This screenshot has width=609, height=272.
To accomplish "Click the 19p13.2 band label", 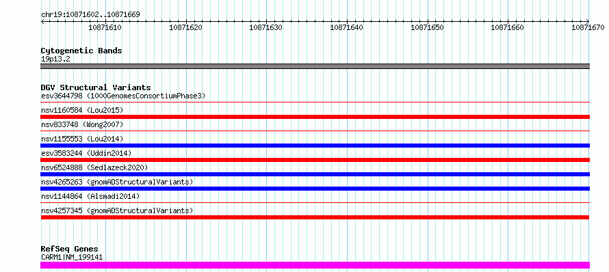I will click(55, 59).
